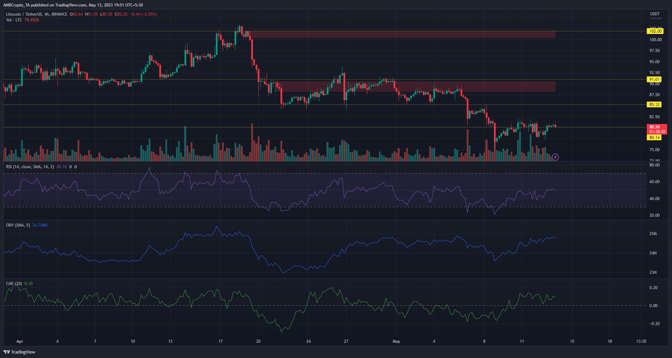The height and width of the screenshot is (358, 672).
Task: Click the CMF value 0.10
Action: tap(29, 284)
